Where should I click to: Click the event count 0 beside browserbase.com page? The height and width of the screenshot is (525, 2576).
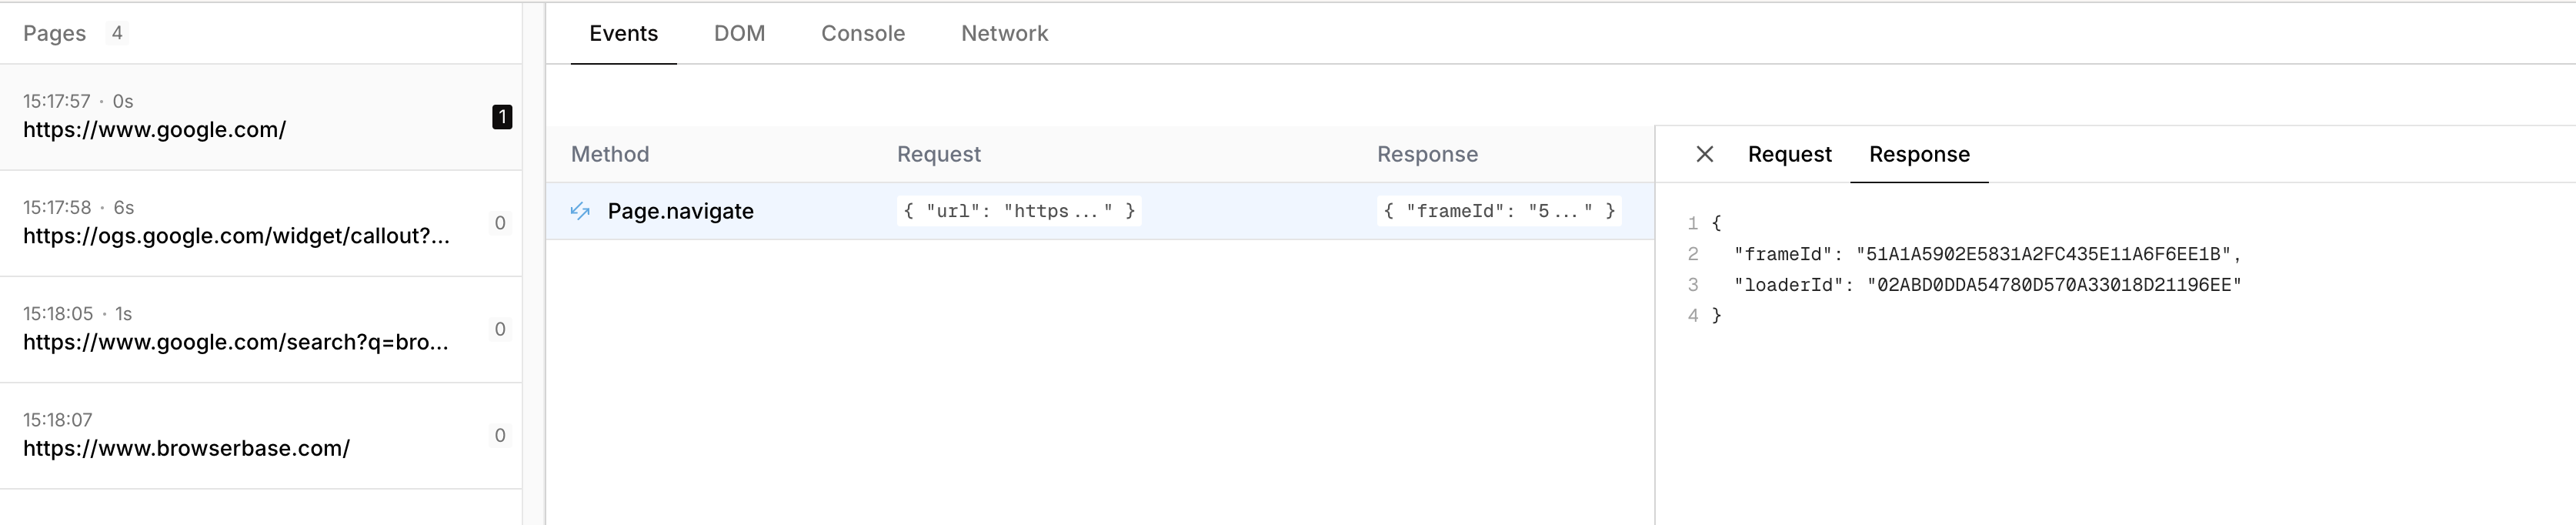500,435
